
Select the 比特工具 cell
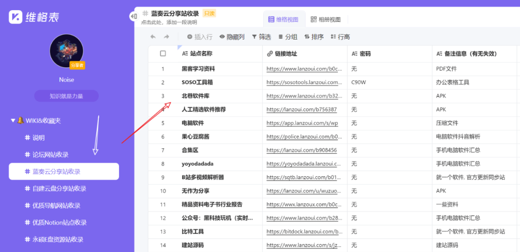[x=220, y=231]
